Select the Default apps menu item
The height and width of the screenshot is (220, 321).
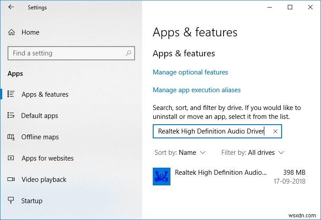pos(39,115)
